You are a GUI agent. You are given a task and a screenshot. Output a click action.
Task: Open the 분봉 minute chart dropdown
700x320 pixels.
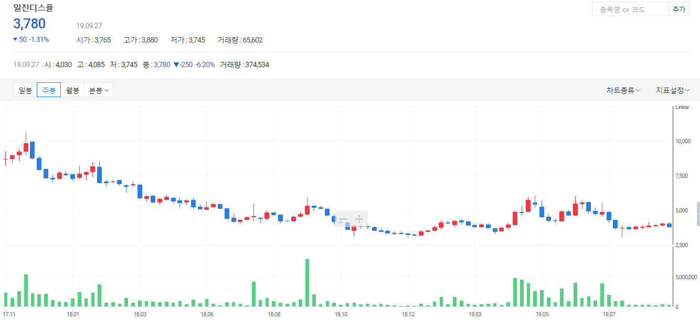coord(99,90)
